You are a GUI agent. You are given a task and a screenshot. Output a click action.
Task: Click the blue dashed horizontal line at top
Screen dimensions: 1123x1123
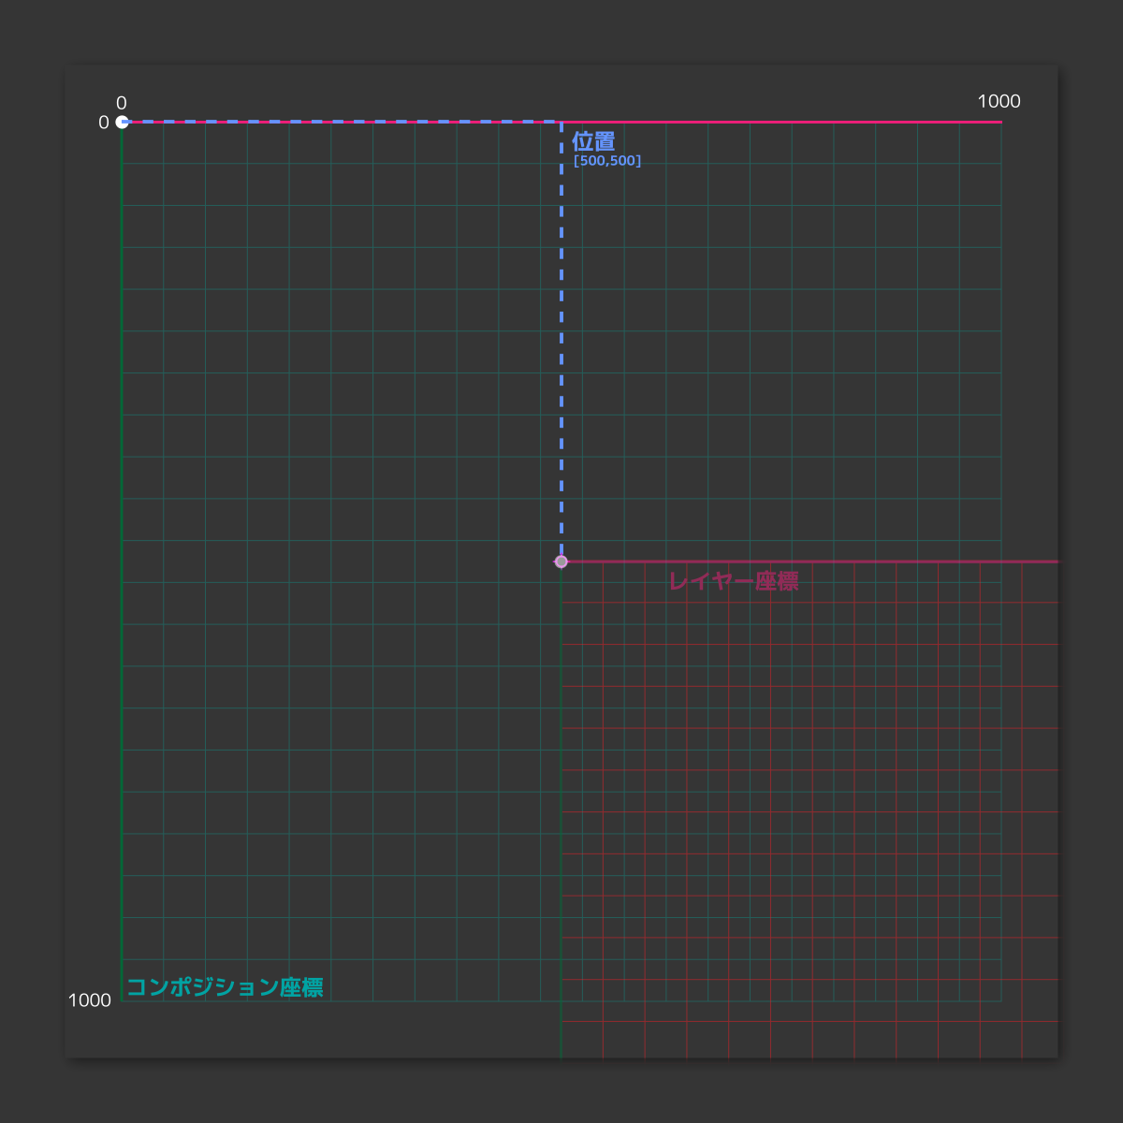tap(337, 122)
